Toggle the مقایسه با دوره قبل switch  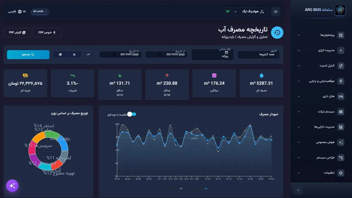(x=132, y=114)
